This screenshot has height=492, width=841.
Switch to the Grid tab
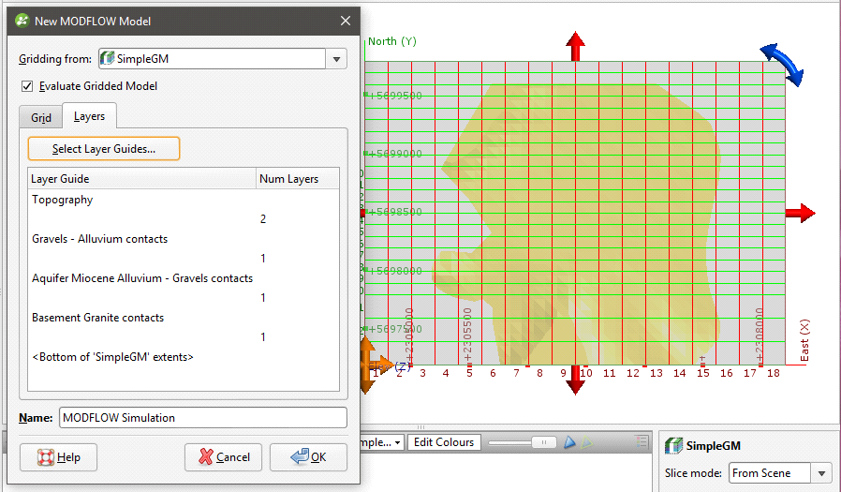tap(41, 118)
